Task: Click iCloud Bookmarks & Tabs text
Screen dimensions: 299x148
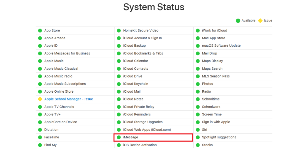Action: pyautogui.click(x=143, y=53)
